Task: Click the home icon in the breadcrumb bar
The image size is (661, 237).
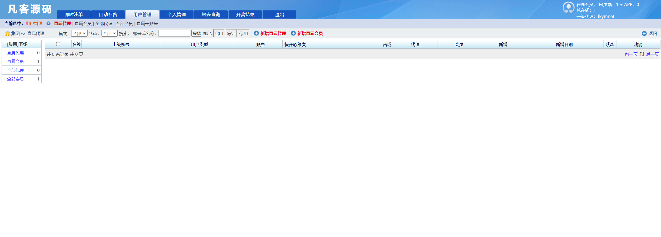Action: (x=7, y=33)
